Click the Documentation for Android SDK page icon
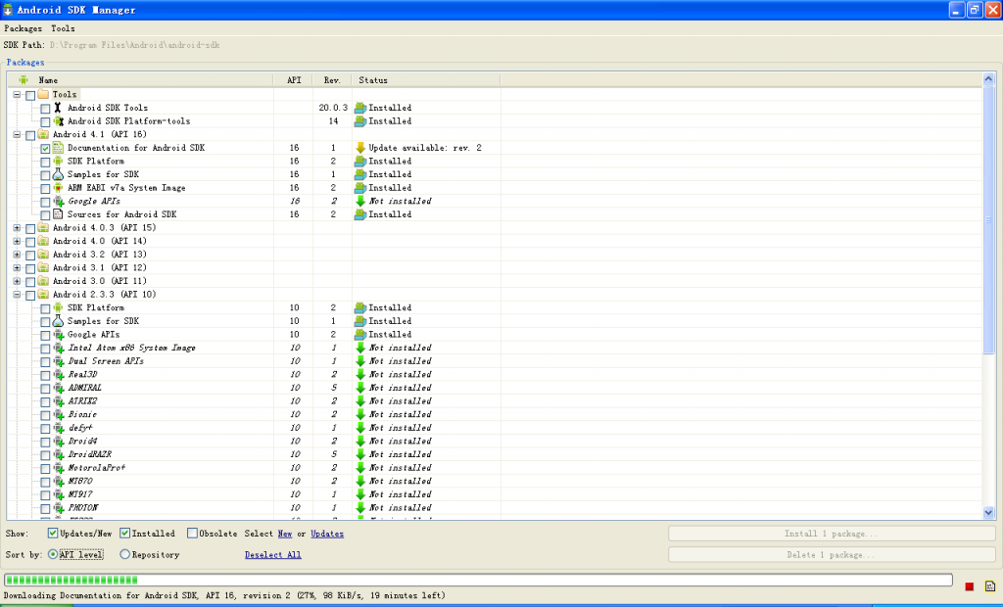 [58, 148]
